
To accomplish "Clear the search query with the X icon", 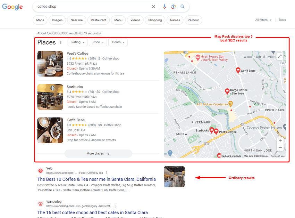I will point(153,7).
